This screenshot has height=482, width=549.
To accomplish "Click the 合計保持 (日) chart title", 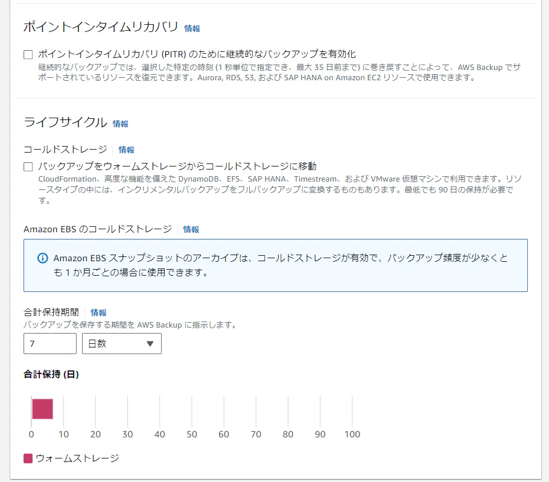I will click(51, 374).
